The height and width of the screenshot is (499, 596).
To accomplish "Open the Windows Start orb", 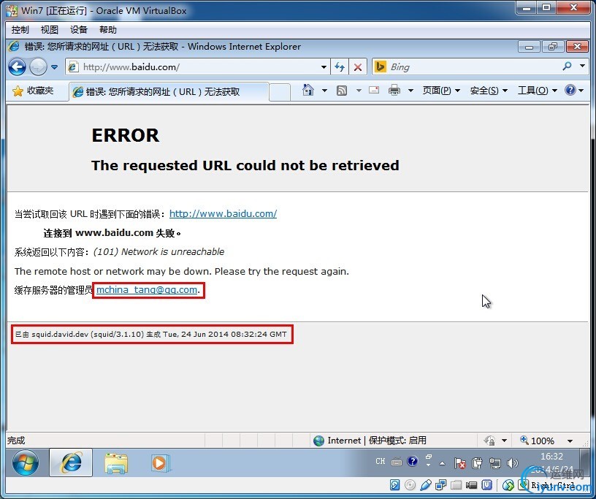I will pyautogui.click(x=26, y=463).
